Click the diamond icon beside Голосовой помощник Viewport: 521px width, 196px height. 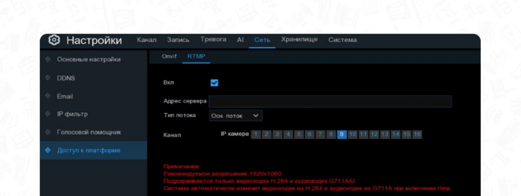[x=48, y=133]
